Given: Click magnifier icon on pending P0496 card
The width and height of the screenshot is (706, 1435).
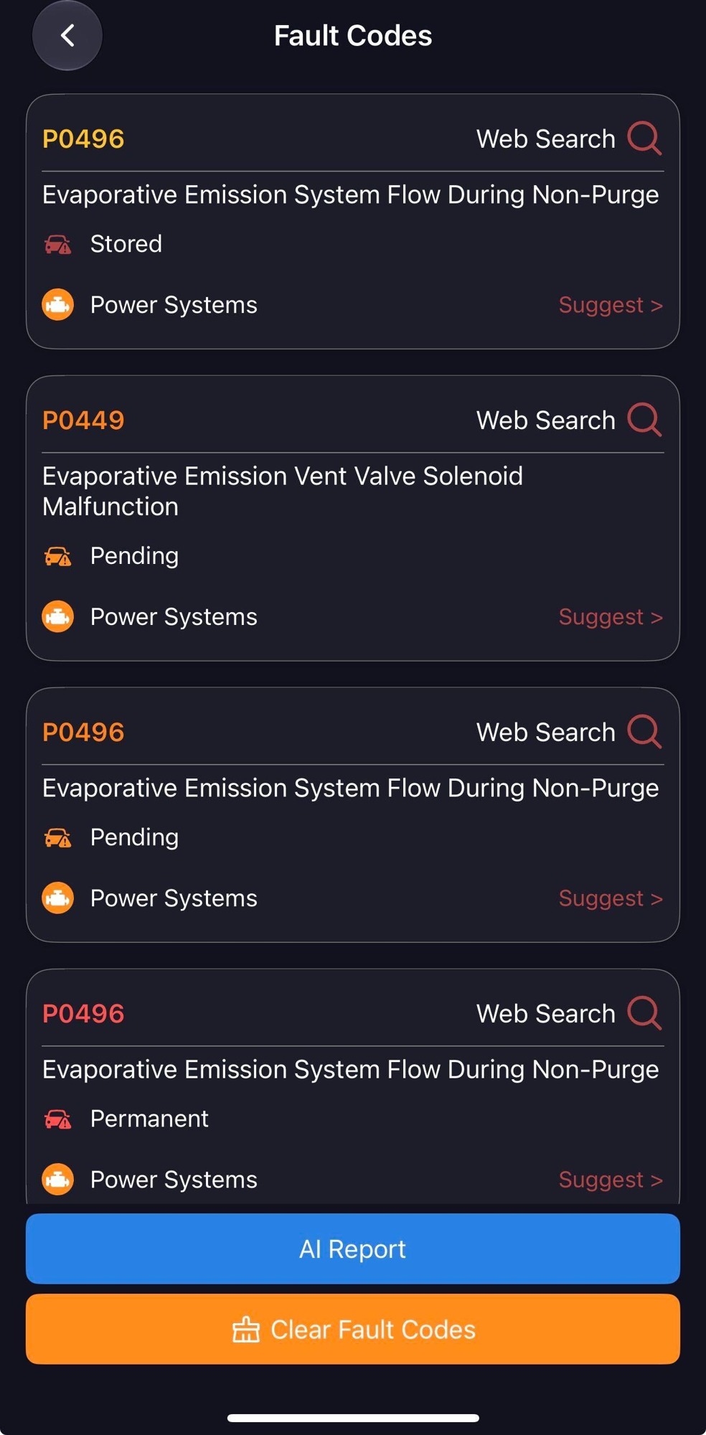Looking at the screenshot, I should (x=644, y=731).
